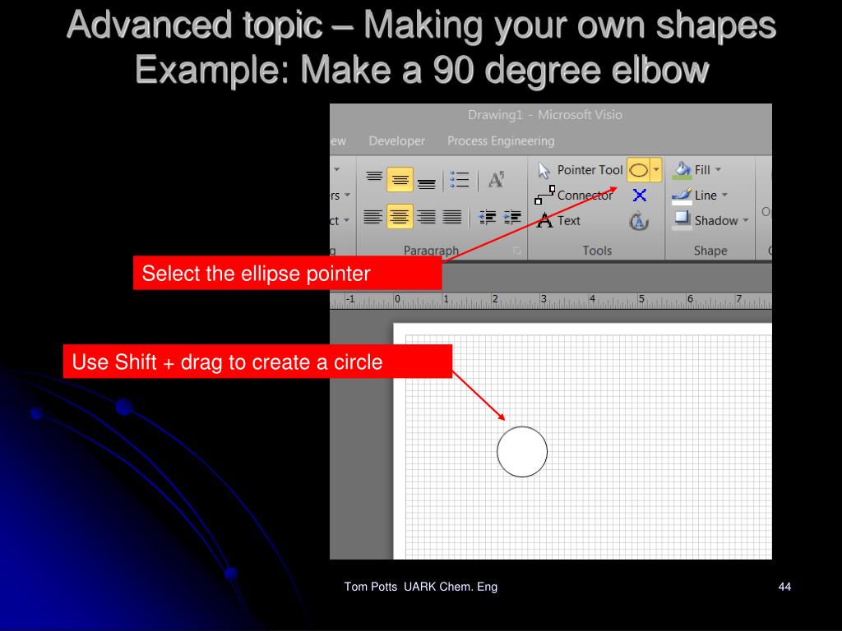The height and width of the screenshot is (631, 842).
Task: Open the Developer ribbon tab
Action: point(397,141)
